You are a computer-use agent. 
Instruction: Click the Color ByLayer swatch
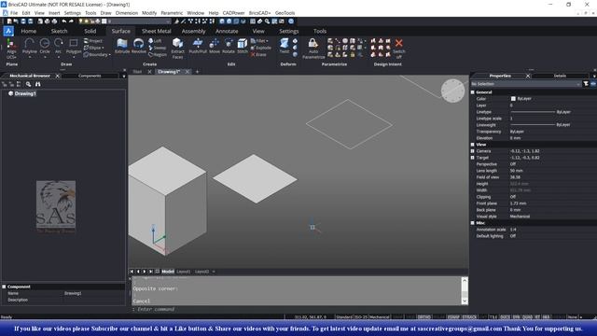point(513,99)
